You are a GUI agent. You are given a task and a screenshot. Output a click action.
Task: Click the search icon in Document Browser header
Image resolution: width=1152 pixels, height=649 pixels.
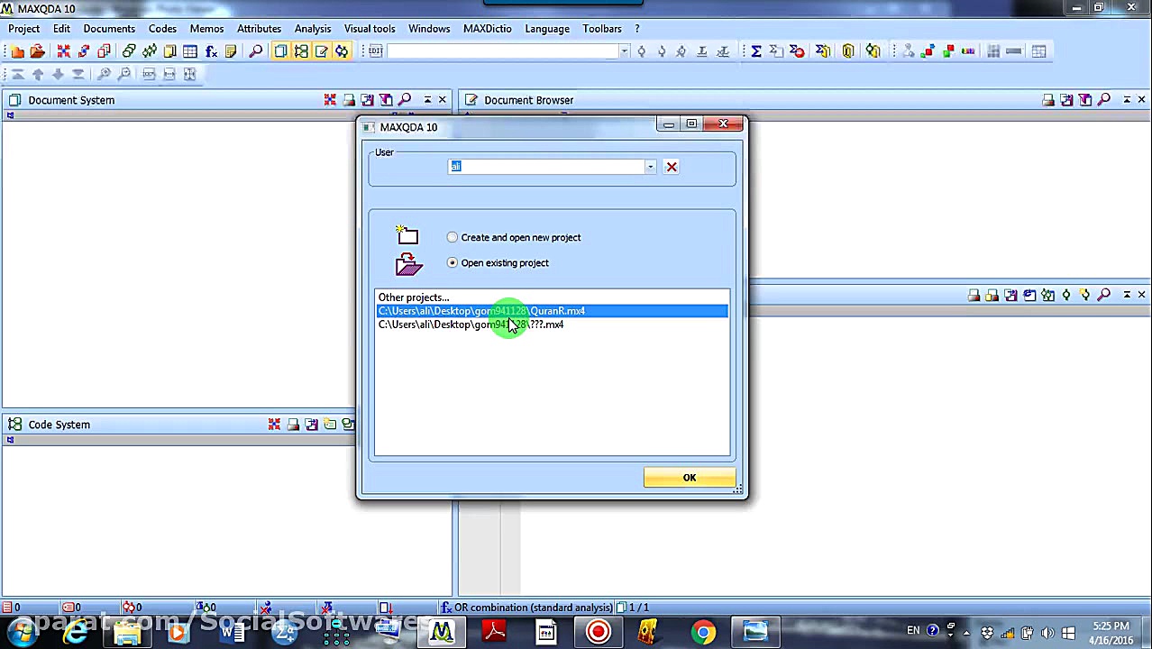tap(1104, 100)
